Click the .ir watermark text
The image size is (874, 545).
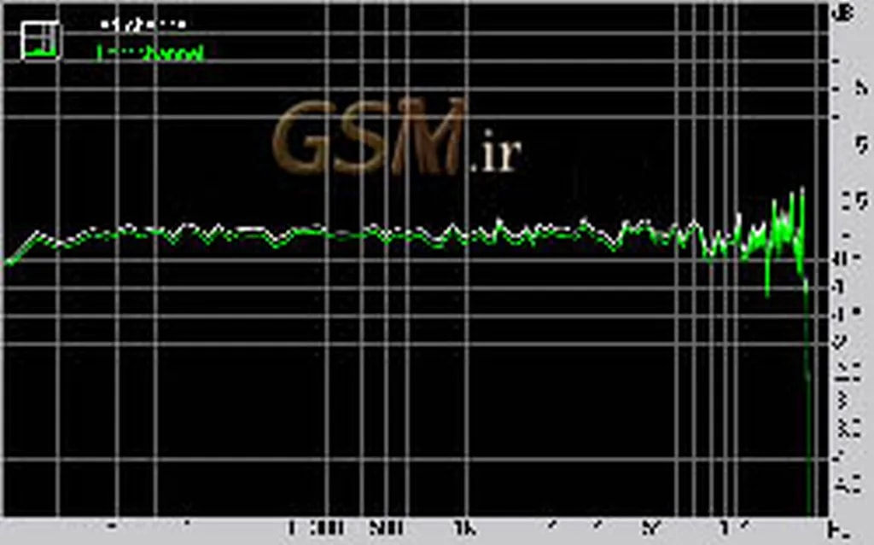click(x=496, y=155)
